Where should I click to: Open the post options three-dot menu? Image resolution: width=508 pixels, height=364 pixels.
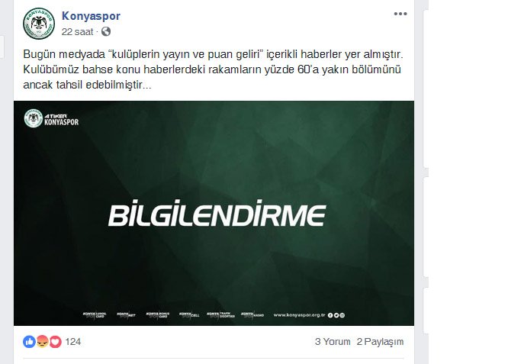click(x=400, y=14)
